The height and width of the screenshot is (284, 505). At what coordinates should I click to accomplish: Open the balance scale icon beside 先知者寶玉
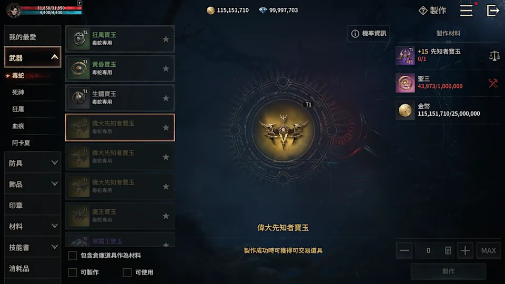494,55
